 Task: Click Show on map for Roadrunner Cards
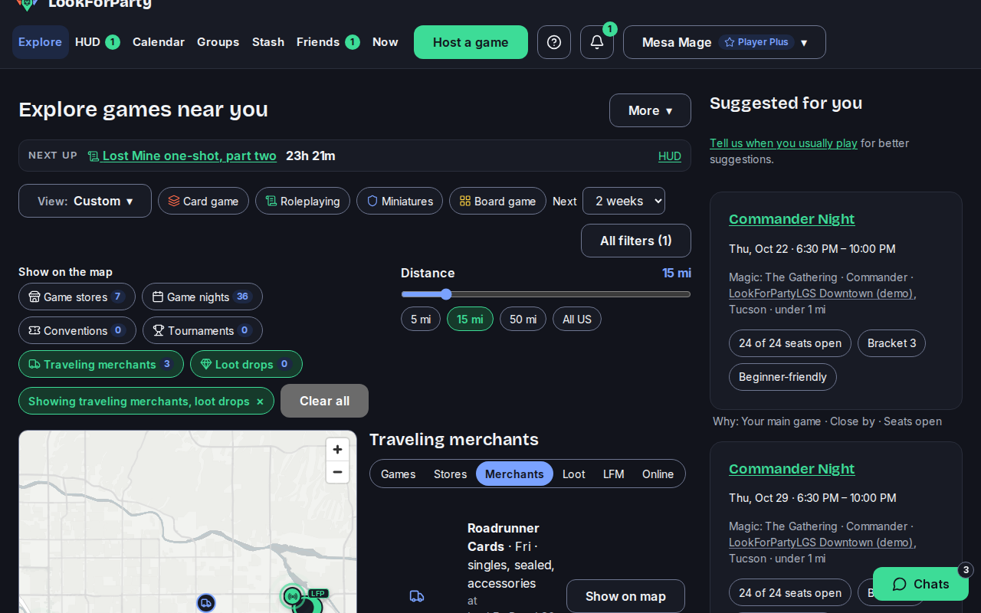(x=625, y=596)
